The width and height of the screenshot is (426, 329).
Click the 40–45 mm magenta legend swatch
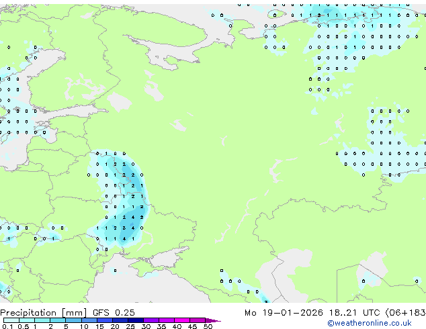point(182,320)
